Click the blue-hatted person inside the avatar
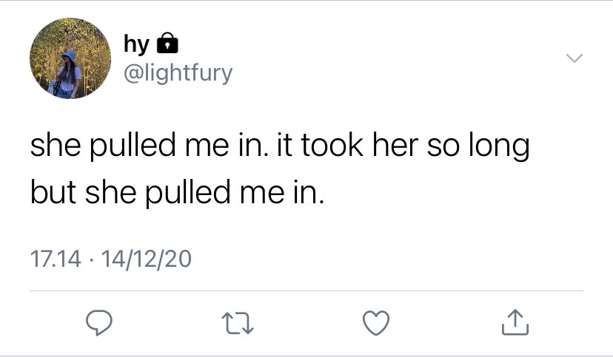 click(68, 73)
